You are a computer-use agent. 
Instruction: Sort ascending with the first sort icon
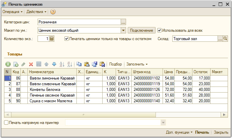[x=62, y=64]
